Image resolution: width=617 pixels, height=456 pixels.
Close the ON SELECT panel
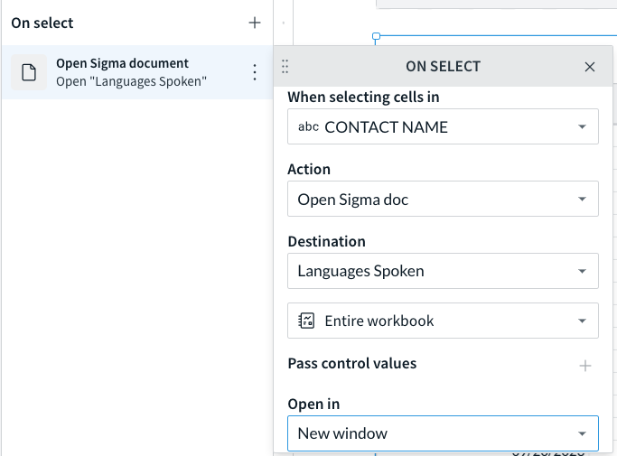point(590,67)
